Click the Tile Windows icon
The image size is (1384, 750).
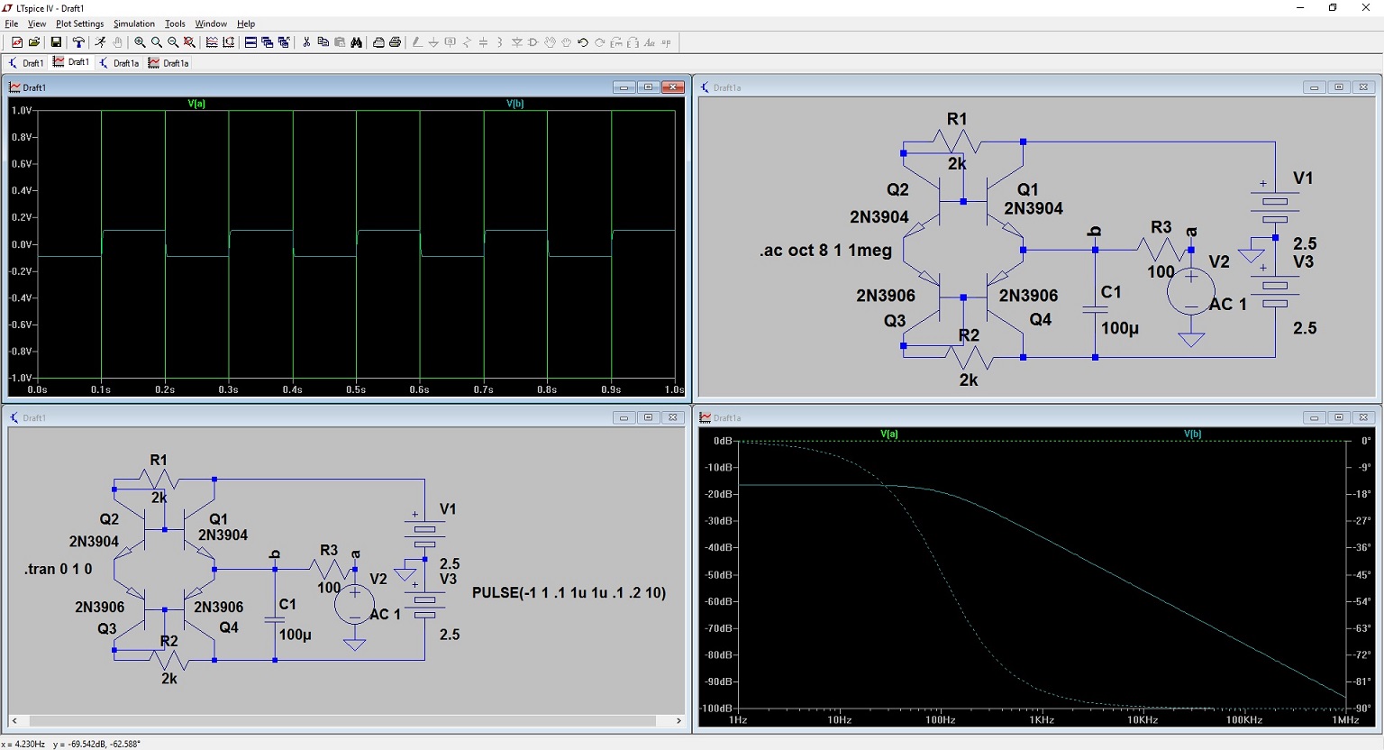(x=250, y=42)
